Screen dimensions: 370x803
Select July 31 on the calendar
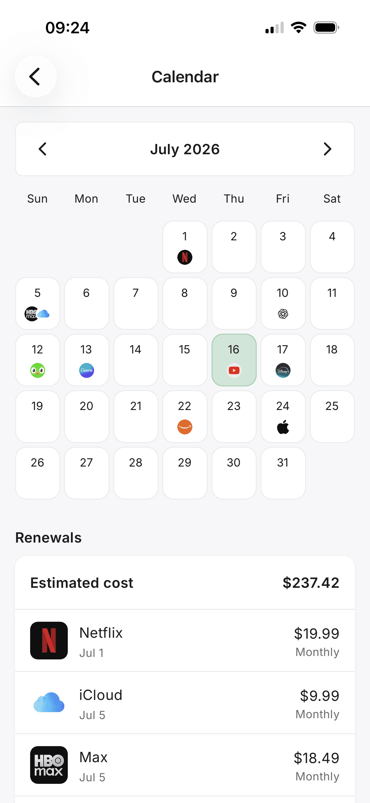[283, 473]
